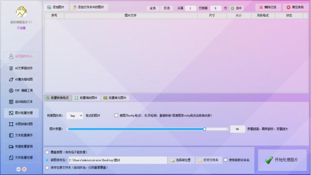Select the 覆盖原图 radio option
Viewport: 311px width, 175px height.
pyautogui.click(x=47, y=153)
